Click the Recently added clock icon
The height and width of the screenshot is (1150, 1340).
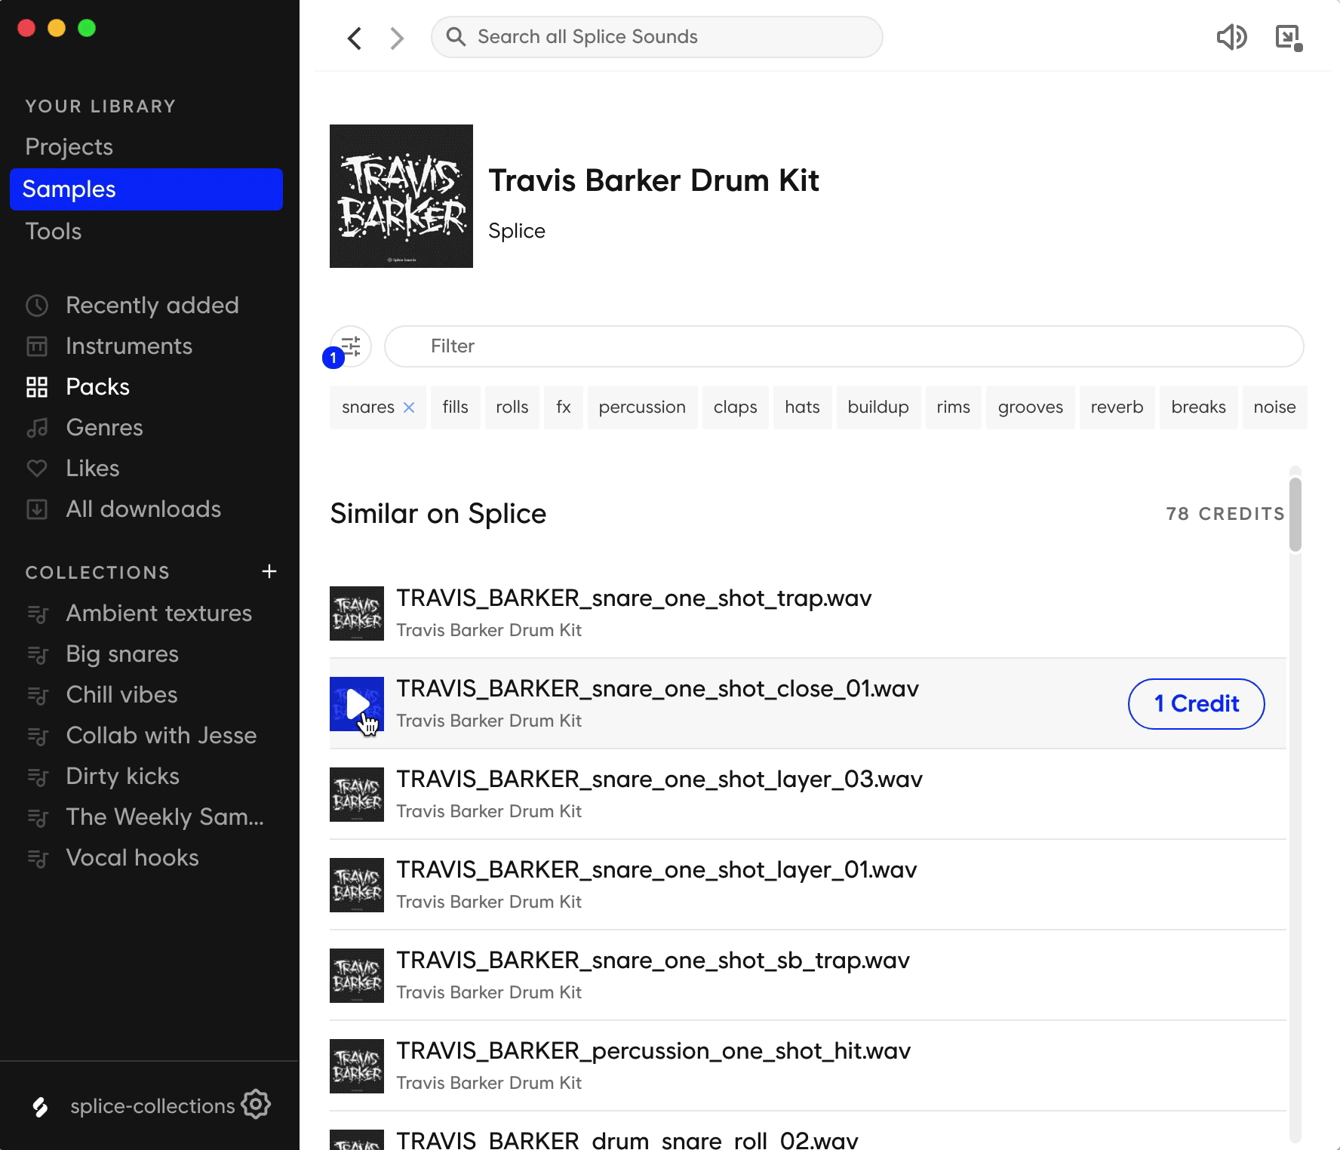(x=37, y=306)
